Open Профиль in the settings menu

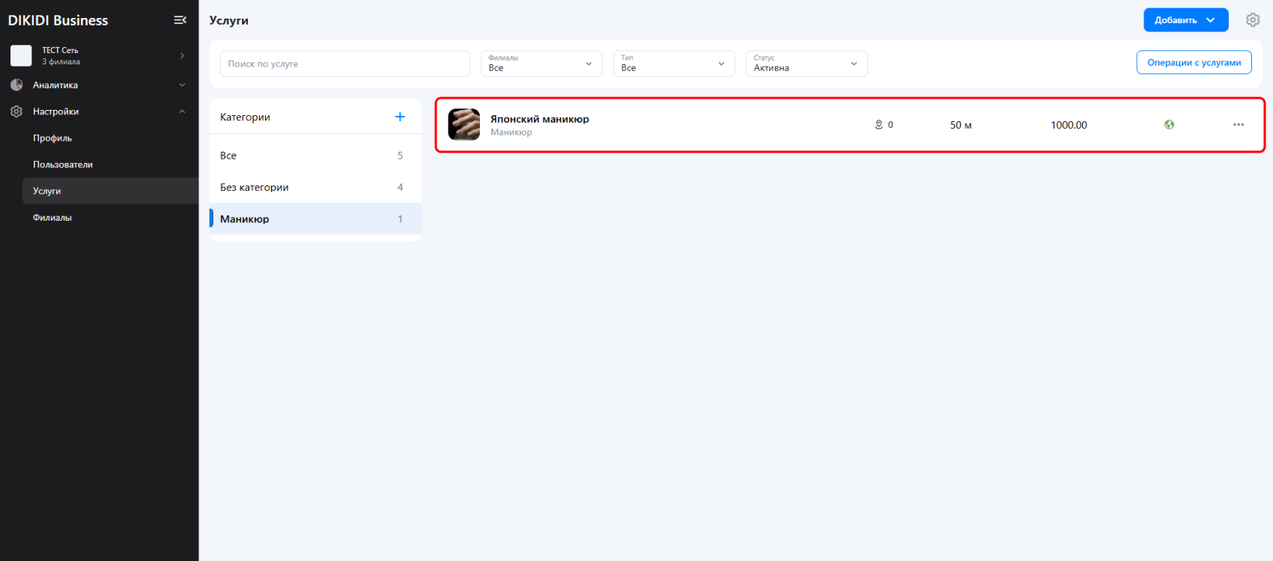coord(52,138)
